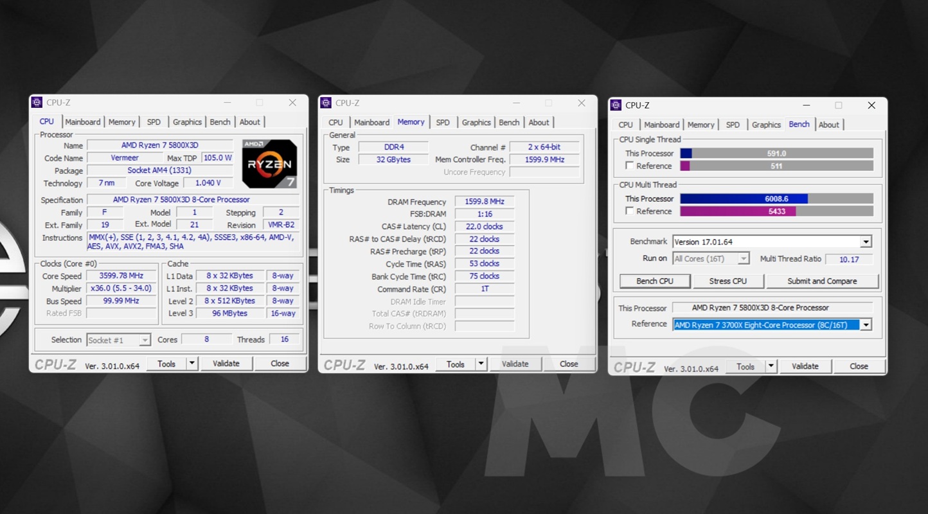Switch to Mainboard tab in CPU window
This screenshot has width=928, height=514.
[x=83, y=122]
